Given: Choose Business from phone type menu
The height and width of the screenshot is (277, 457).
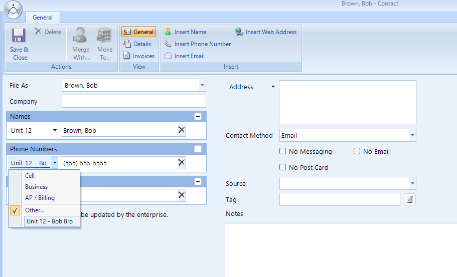Looking at the screenshot, I should coord(37,187).
